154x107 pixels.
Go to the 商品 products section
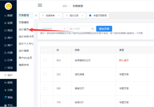coord(8,30)
